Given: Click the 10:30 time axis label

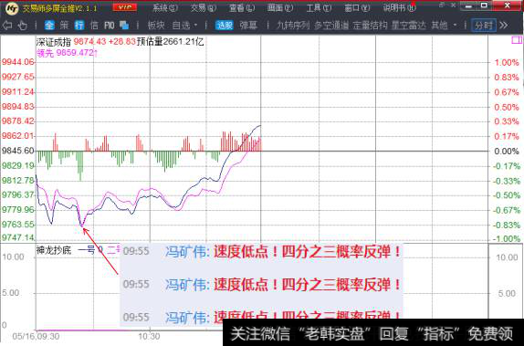Looking at the screenshot, I should [x=149, y=336].
